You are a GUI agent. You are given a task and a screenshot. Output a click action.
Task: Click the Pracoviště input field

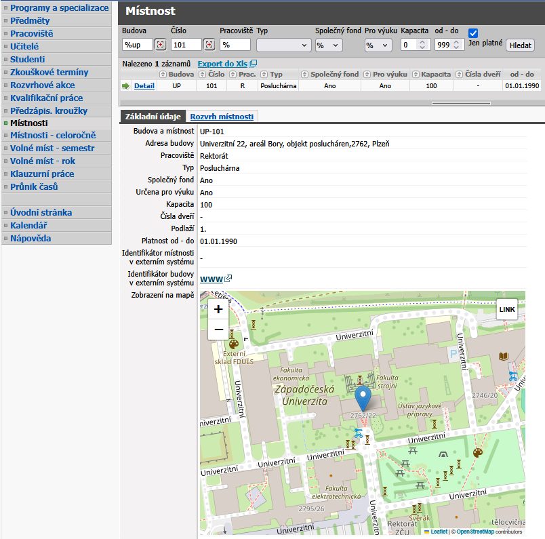click(235, 45)
